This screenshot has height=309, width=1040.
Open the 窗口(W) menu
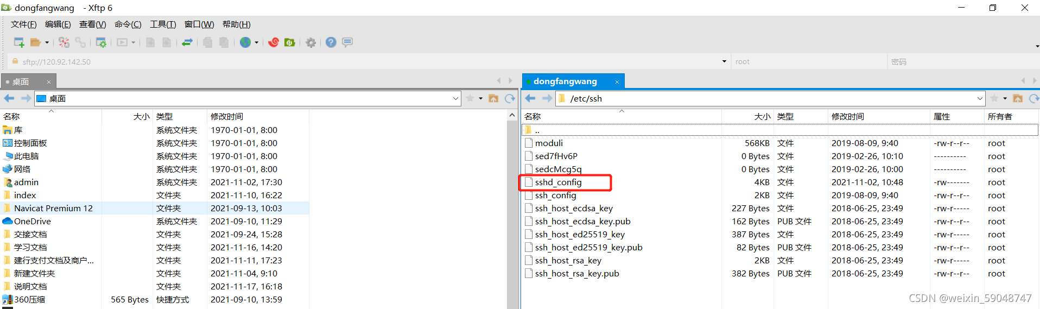point(199,24)
